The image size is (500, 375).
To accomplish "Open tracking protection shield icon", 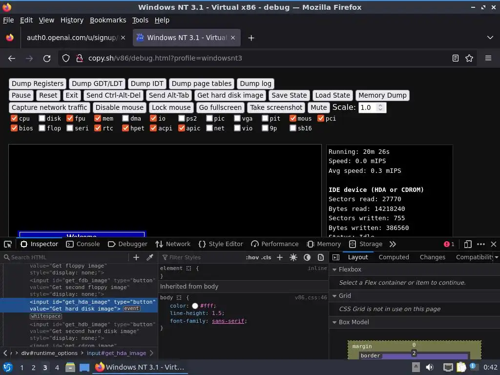I will (66, 59).
